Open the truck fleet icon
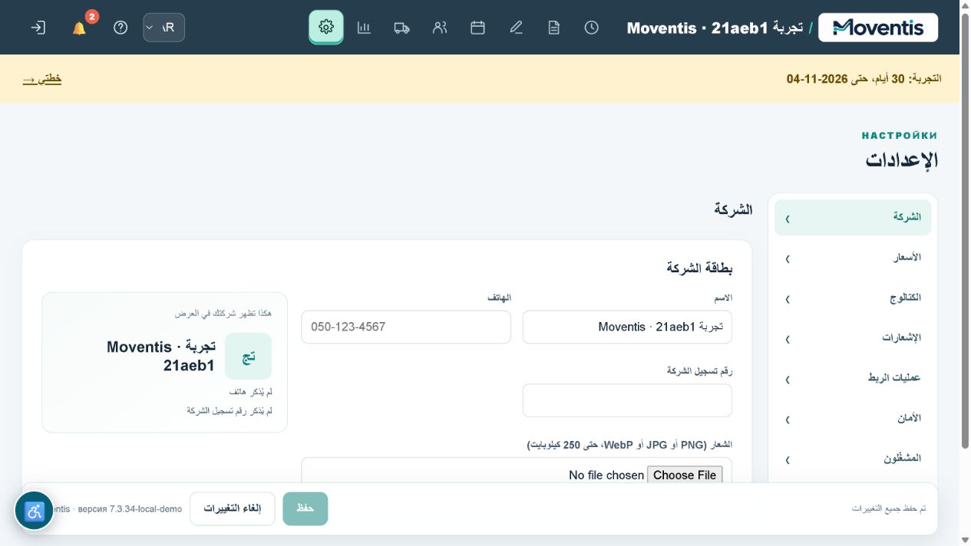The image size is (971, 546). pos(401,27)
